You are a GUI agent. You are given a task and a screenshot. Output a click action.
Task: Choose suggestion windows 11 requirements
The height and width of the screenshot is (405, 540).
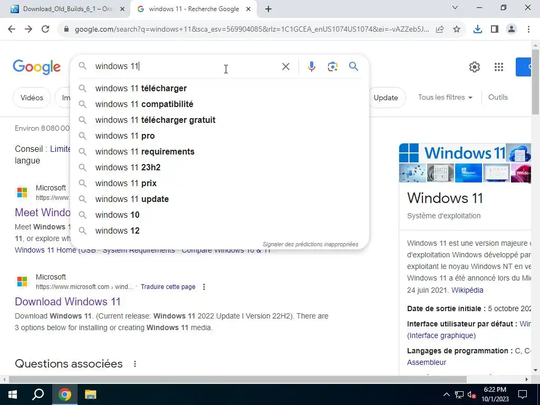pos(219,152)
